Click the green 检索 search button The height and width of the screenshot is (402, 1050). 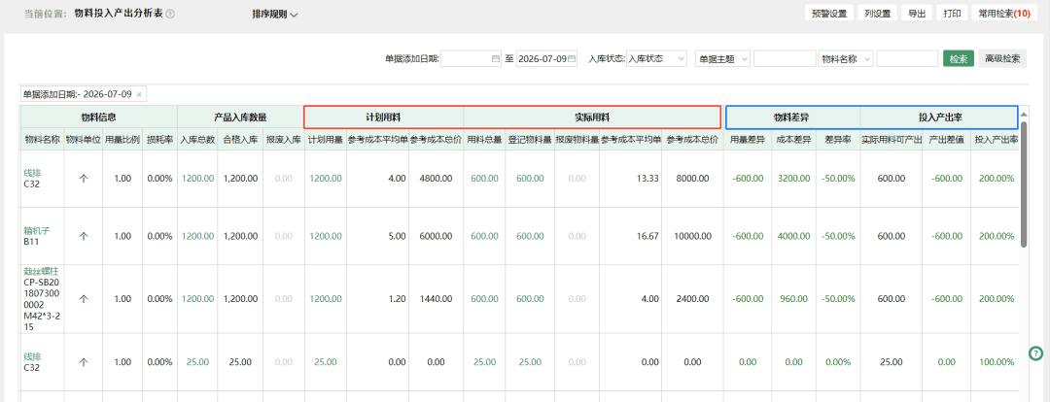coord(959,59)
